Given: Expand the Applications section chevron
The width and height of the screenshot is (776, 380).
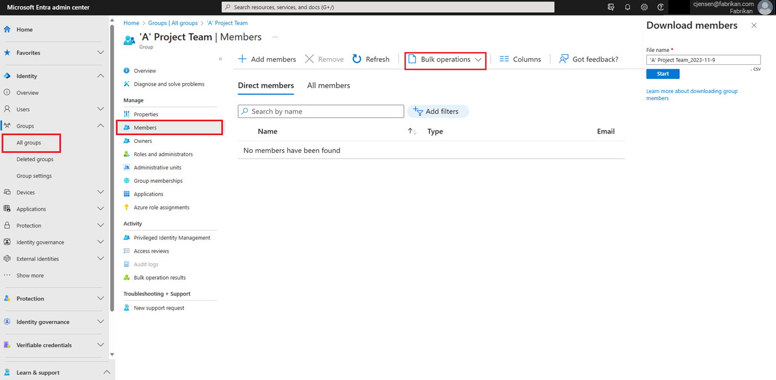Looking at the screenshot, I should (100, 209).
